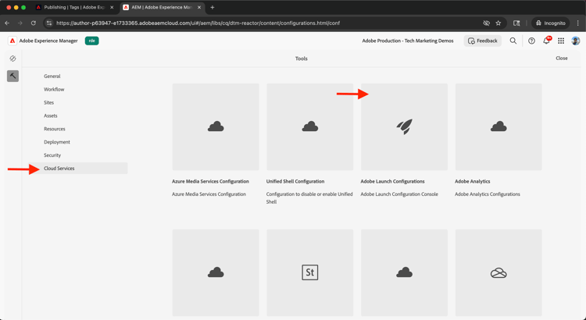This screenshot has height=320, width=586.
Task: Open the Adobe Launch rocket icon card
Action: coord(405,127)
